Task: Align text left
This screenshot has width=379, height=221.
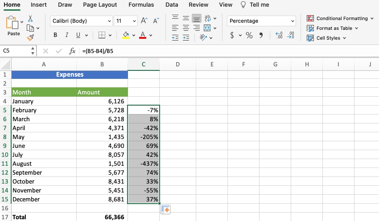Action: [x=175, y=28]
